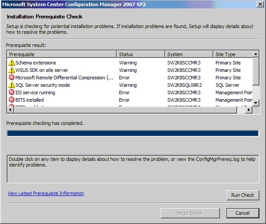Click Error status of BITS installed

click(124, 100)
